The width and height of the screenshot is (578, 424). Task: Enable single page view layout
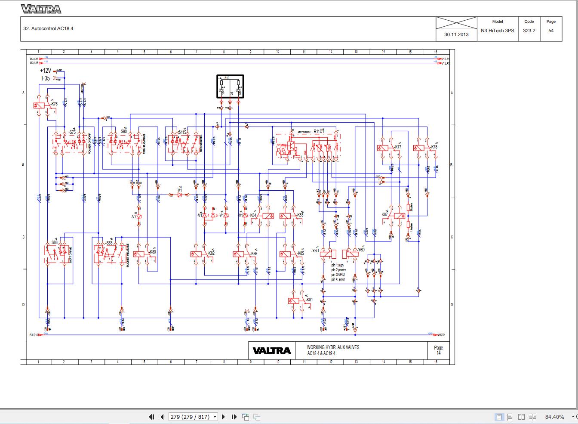coord(499,417)
